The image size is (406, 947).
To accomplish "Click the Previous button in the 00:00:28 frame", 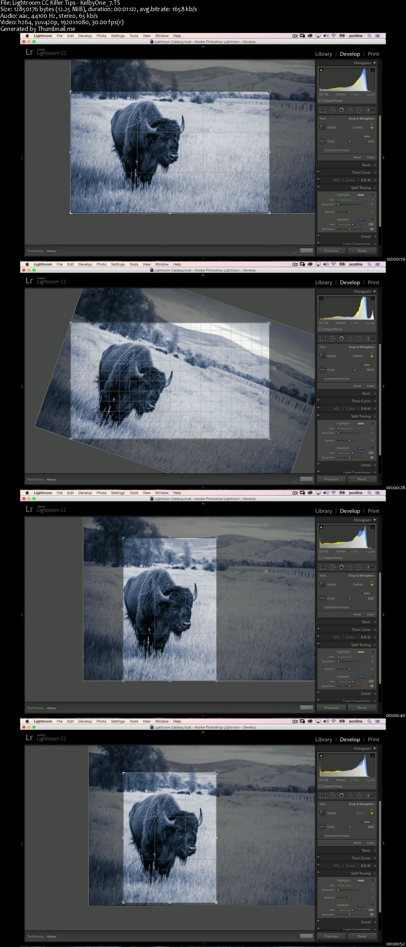I will pos(331,479).
